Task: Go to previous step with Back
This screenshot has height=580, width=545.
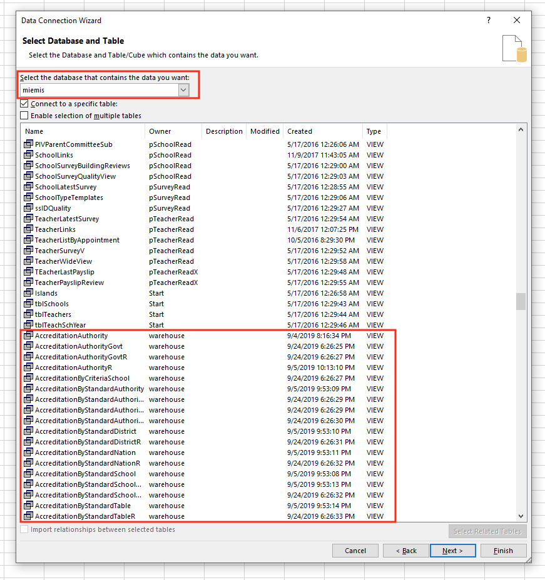Action: [x=405, y=551]
